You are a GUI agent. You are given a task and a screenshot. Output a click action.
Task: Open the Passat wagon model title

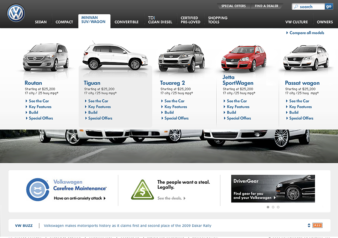click(302, 83)
